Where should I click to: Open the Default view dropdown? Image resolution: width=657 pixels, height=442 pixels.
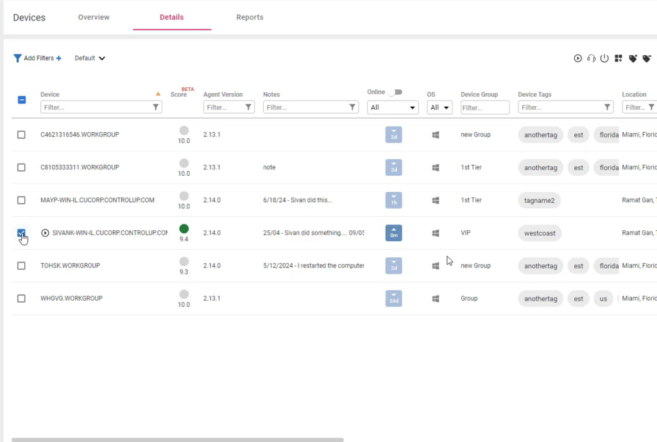click(90, 58)
